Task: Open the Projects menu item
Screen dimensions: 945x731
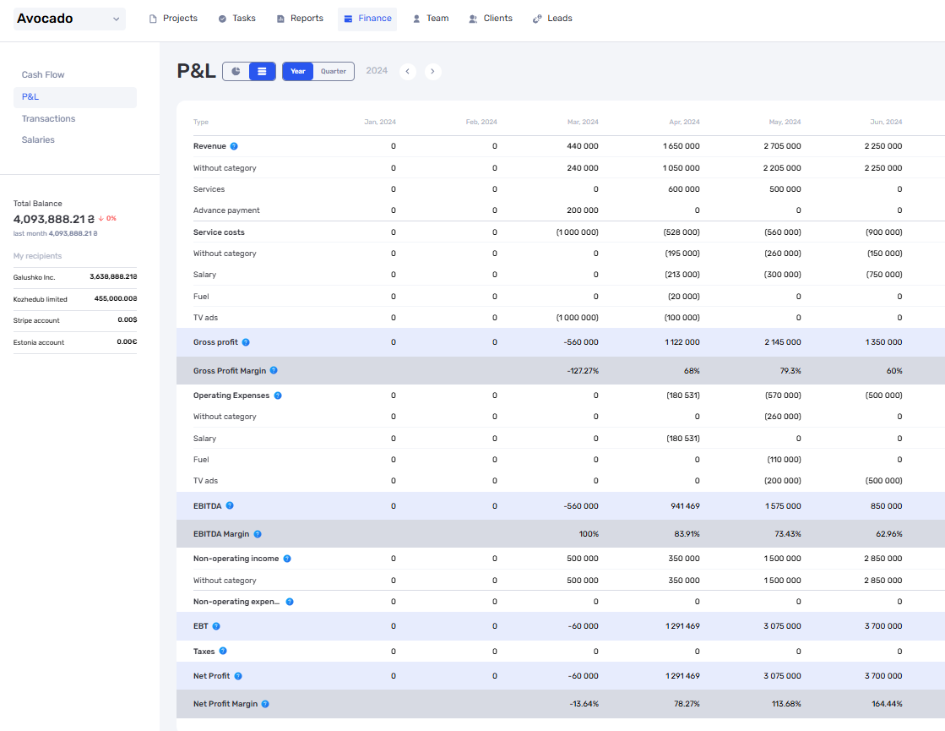Action: 173,19
